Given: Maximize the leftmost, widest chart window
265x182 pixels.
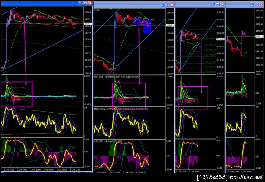Looking at the screenshot, I should click(x=86, y=3).
